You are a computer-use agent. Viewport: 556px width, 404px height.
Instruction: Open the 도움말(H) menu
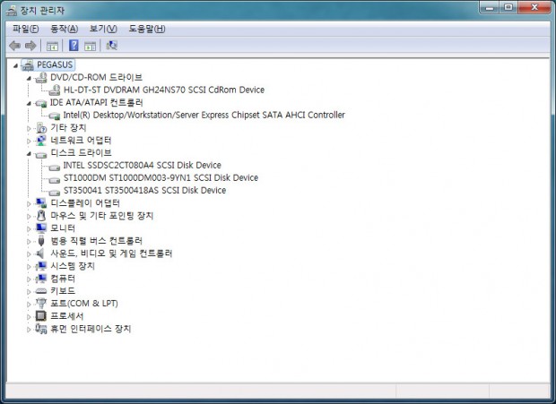147,29
